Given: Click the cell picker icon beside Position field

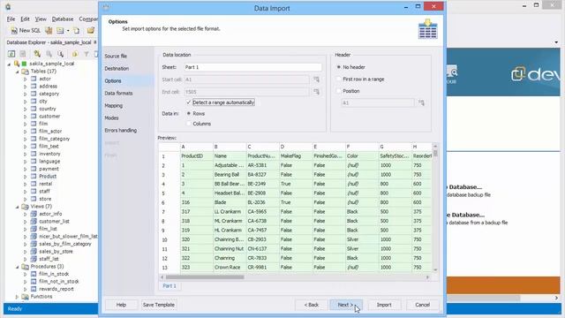Looking at the screenshot, I should 421,103.
